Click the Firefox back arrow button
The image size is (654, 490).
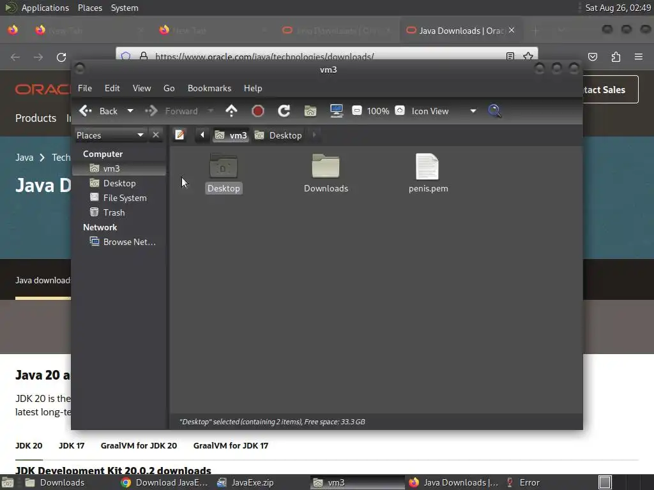pyautogui.click(x=15, y=57)
